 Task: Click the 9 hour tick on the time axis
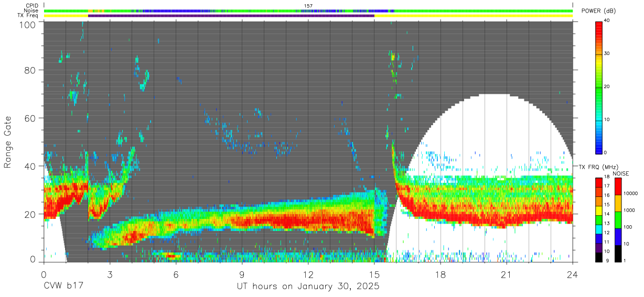pyautogui.click(x=242, y=274)
